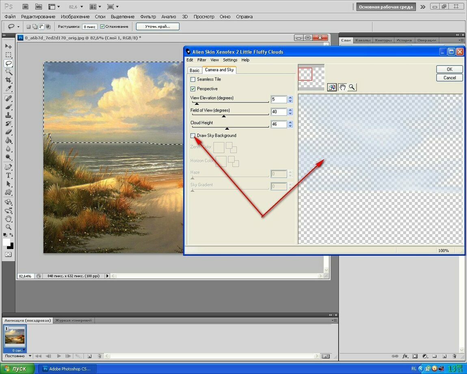Select the Move tool in the toolbox
467x374 pixels.
(9, 46)
